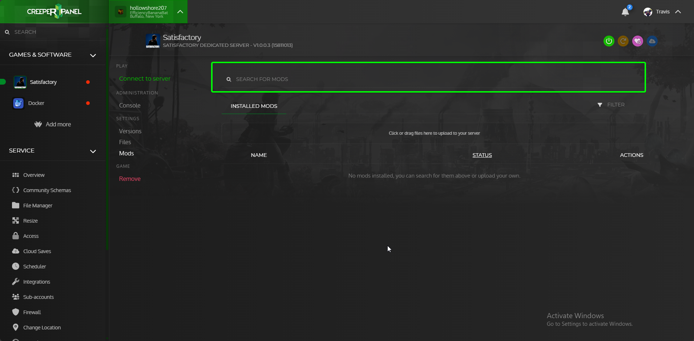Screen dimensions: 694x341
Task: Click the green power button icon
Action: pyautogui.click(x=609, y=41)
